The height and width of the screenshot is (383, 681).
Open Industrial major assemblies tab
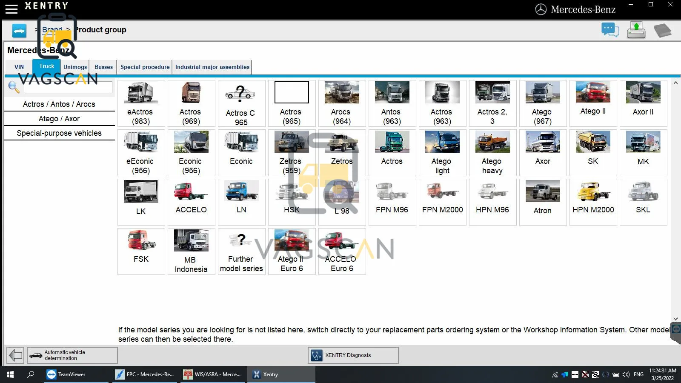pos(212,67)
